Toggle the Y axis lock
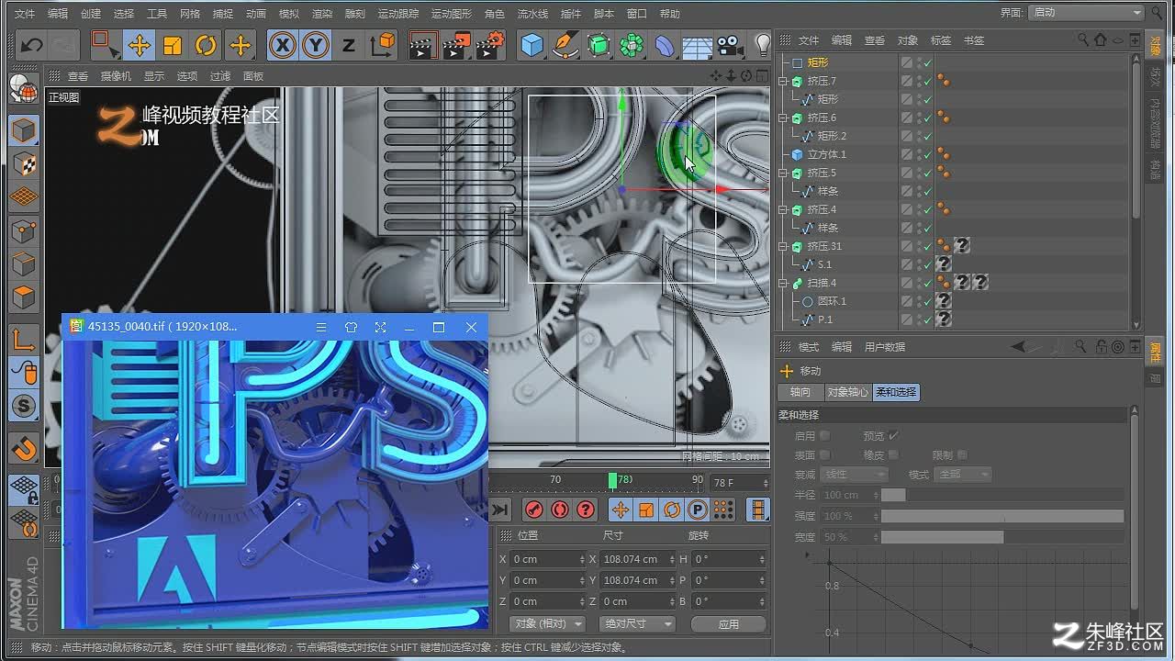This screenshot has height=661, width=1175. click(x=316, y=45)
